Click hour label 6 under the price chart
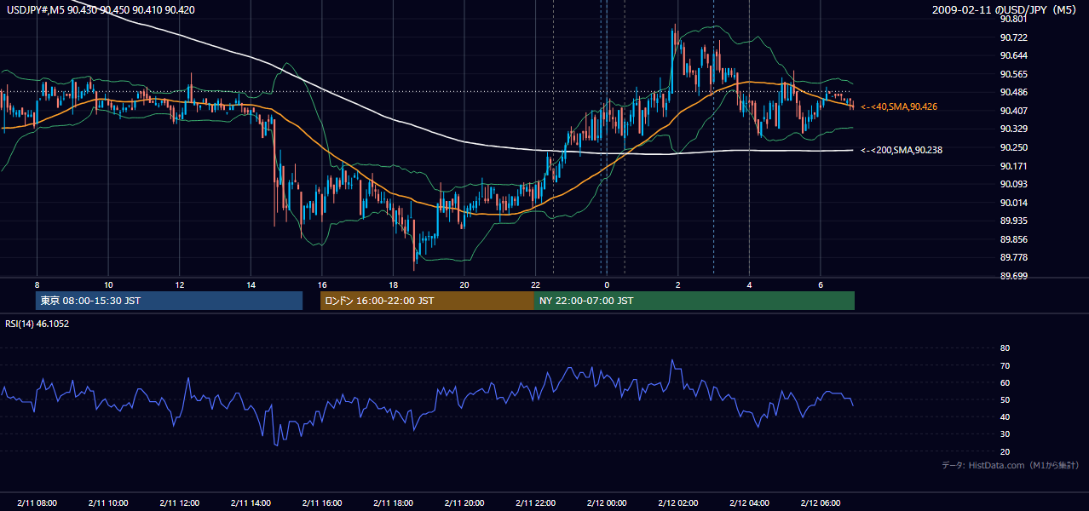Viewport: 1089px width, 511px height. pyautogui.click(x=820, y=284)
